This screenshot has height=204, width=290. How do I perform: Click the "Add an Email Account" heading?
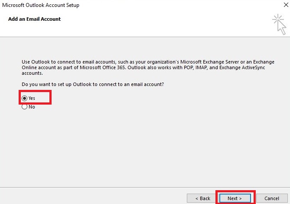tap(34, 19)
